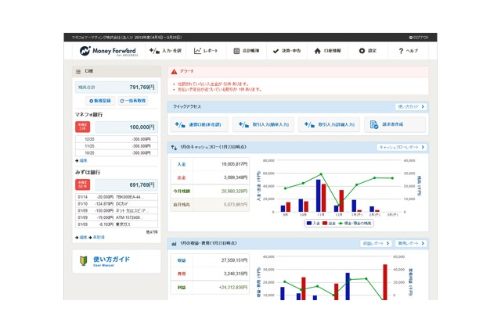Expand the 決算・申告 menu
This screenshot has width=501, height=333.
[285, 51]
